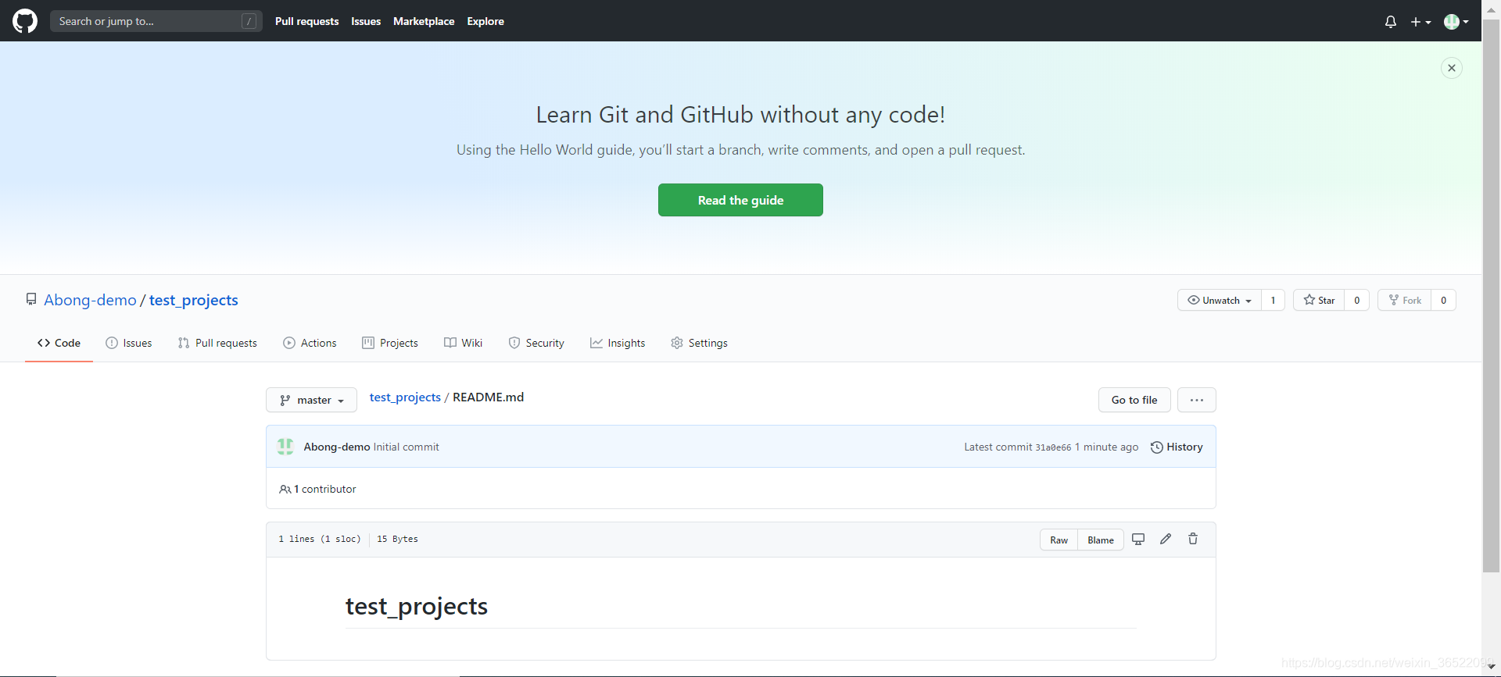Switch to the Projects tab

[390, 343]
